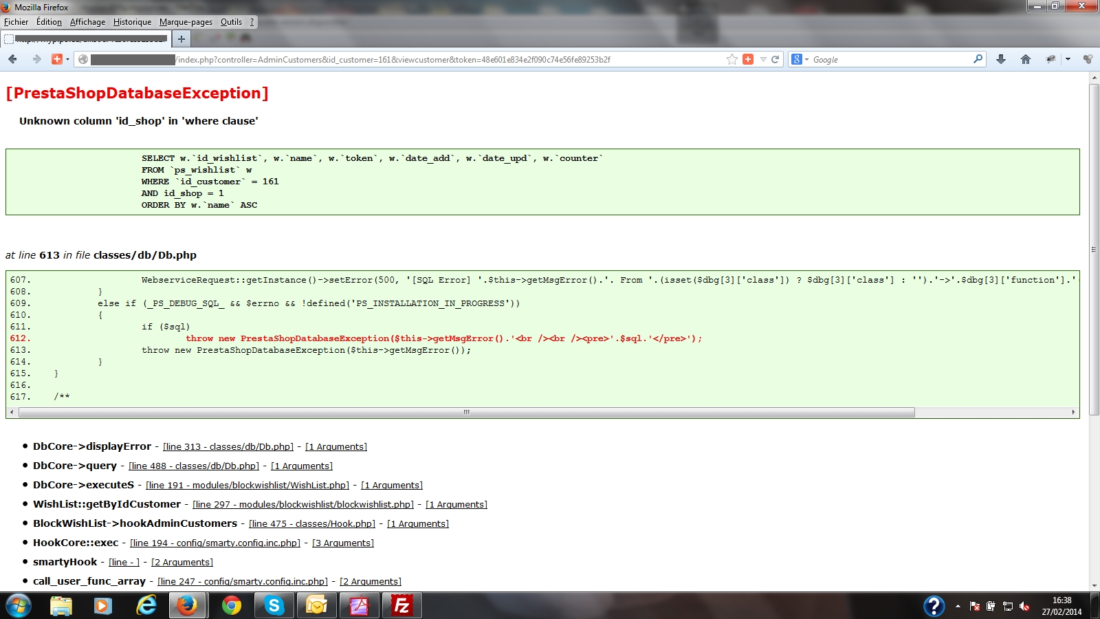Open the Outlook mail icon on the taskbar
The width and height of the screenshot is (1100, 619).
tap(316, 606)
